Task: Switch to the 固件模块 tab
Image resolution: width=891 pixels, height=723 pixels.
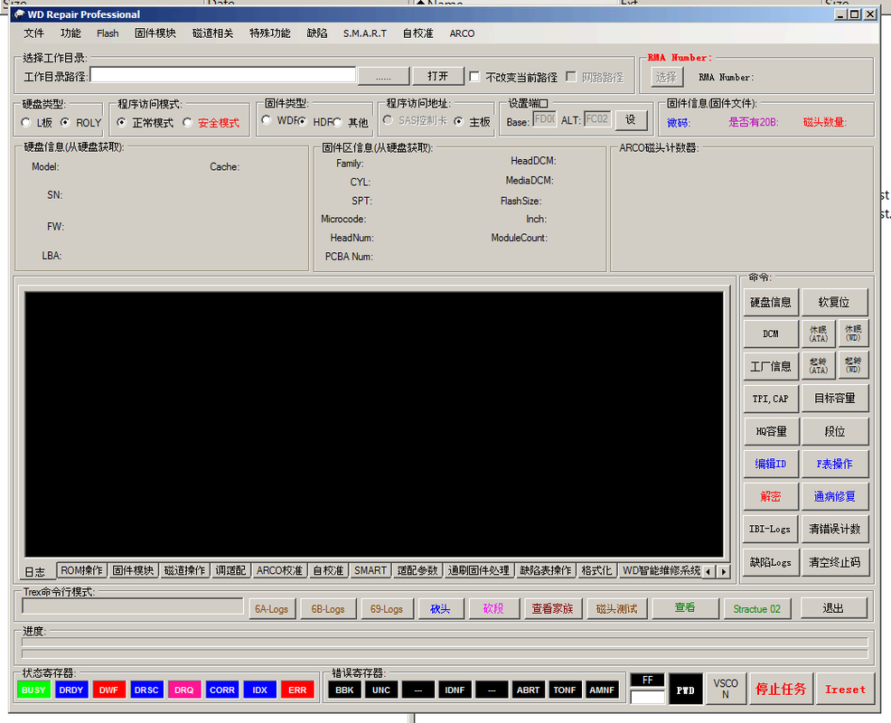Action: [x=133, y=570]
